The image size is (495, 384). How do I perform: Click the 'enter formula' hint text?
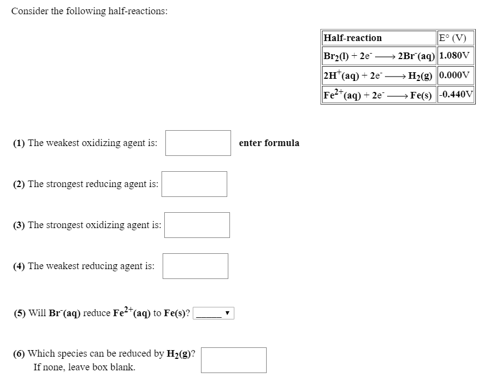coord(269,143)
